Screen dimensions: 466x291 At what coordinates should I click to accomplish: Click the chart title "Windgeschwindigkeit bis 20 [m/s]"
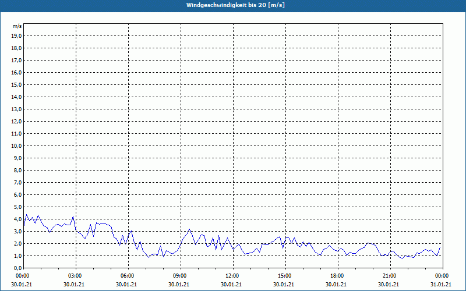click(x=235, y=5)
